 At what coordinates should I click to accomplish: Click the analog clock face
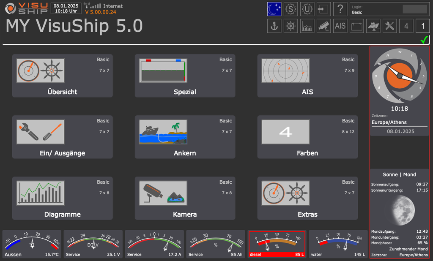(399, 76)
